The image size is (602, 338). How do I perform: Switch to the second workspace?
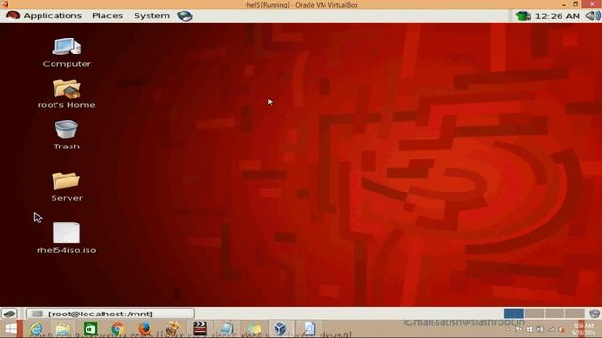pos(534,314)
